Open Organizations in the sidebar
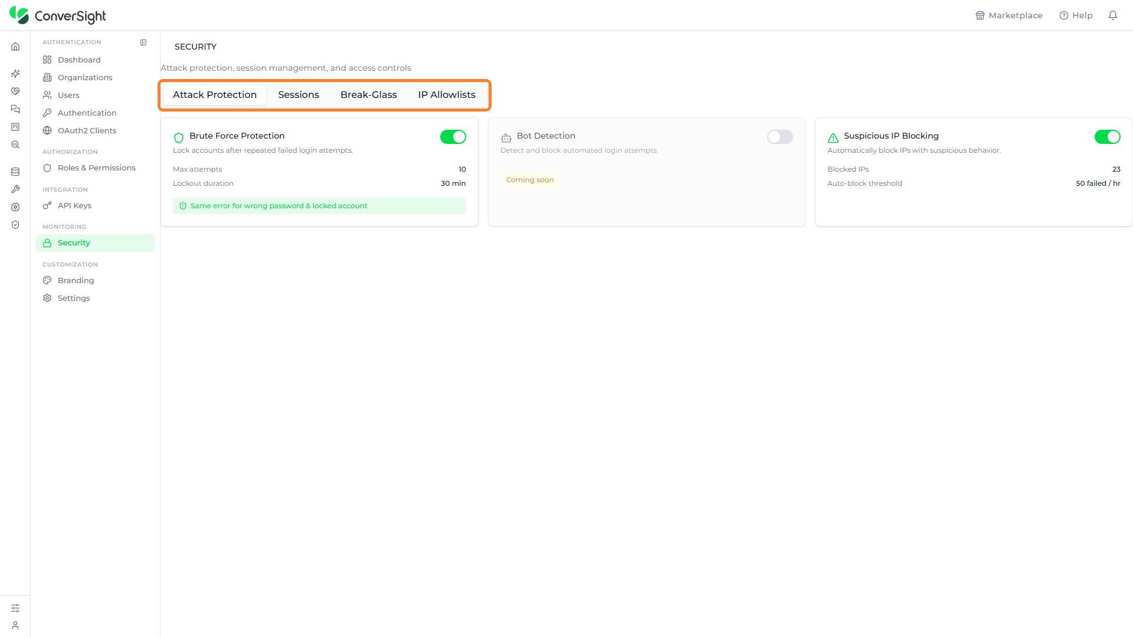 tap(95, 77)
